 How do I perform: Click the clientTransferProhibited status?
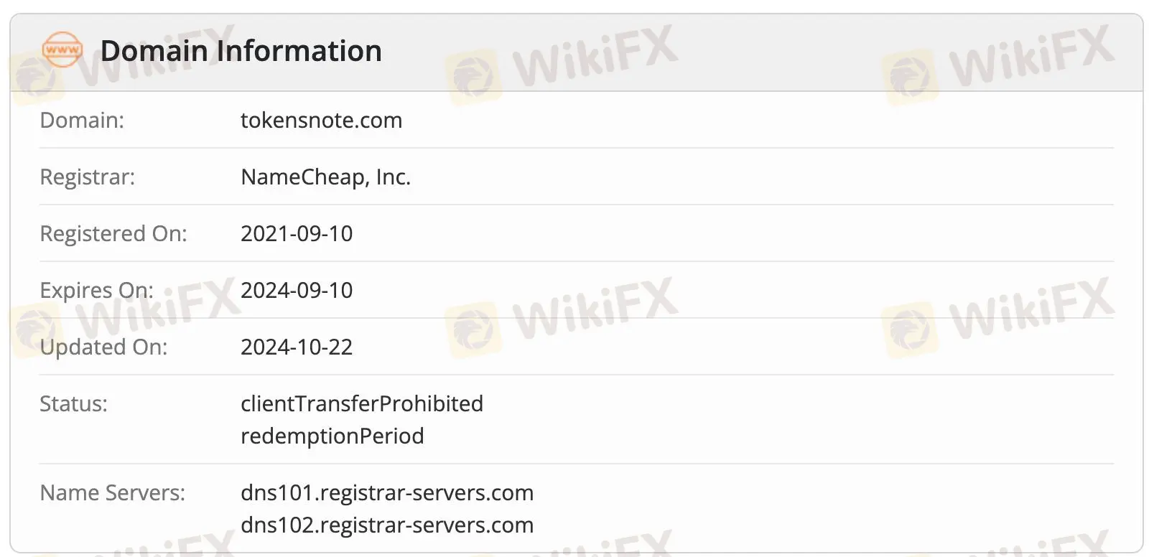[x=362, y=403]
